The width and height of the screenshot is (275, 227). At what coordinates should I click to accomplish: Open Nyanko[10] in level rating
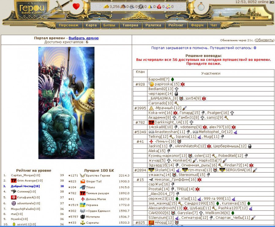point(19,219)
